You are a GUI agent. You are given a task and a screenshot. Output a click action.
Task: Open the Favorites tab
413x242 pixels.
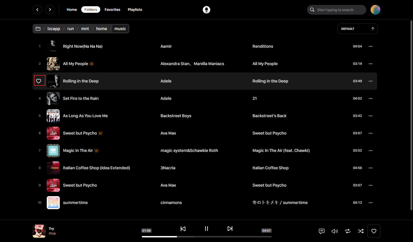112,9
